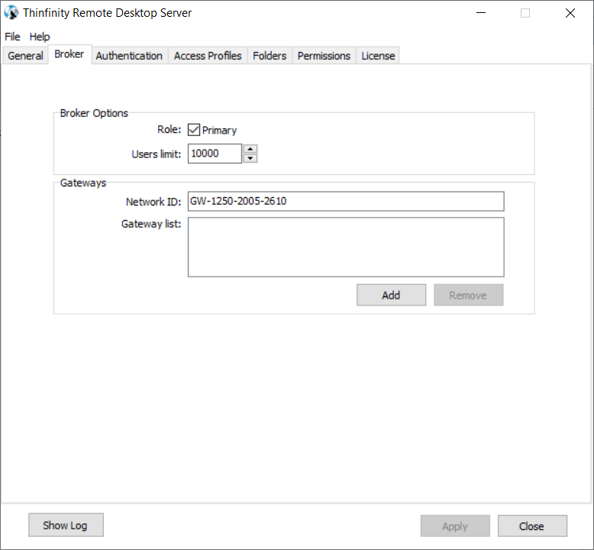594x550 pixels.
Task: Open the log with Show Log
Action: [x=66, y=525]
